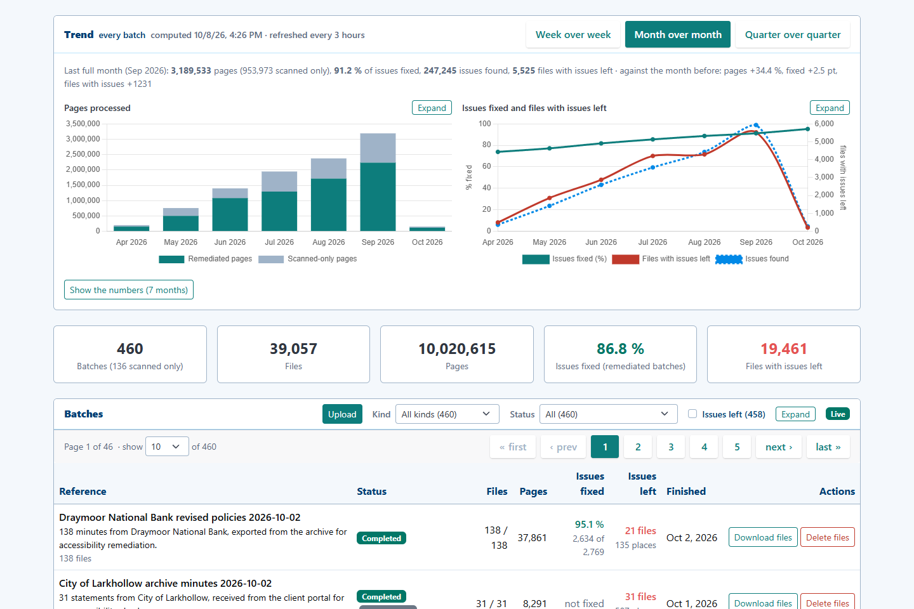Click the 21 files issues left link
Image resolution: width=914 pixels, height=609 pixels.
640,531
